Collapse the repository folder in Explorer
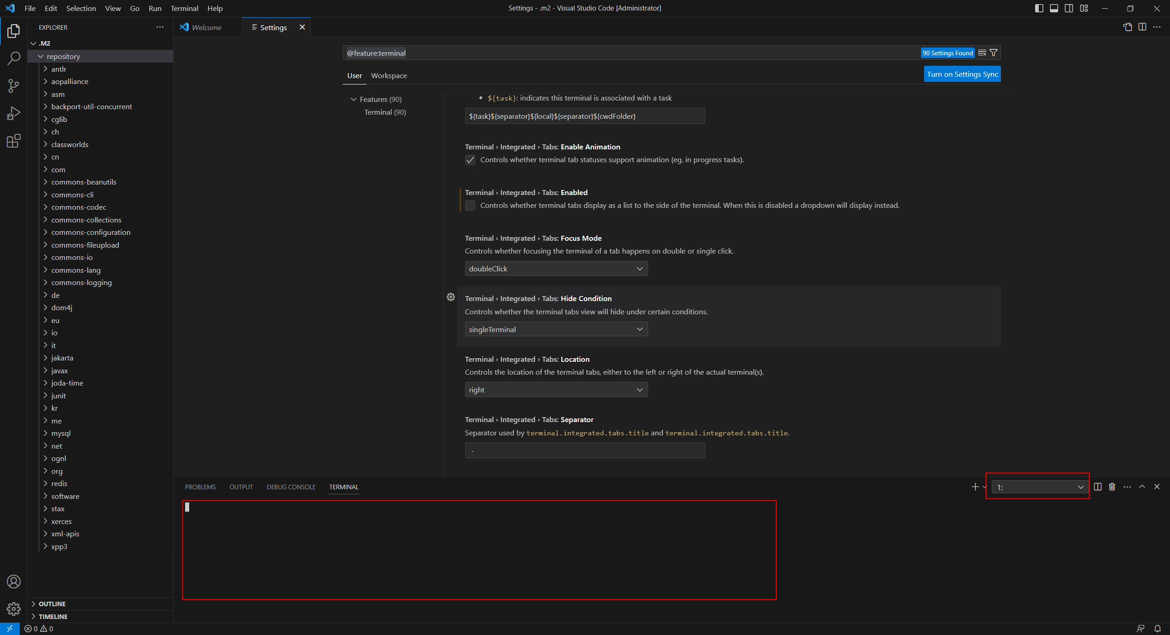 click(x=41, y=56)
